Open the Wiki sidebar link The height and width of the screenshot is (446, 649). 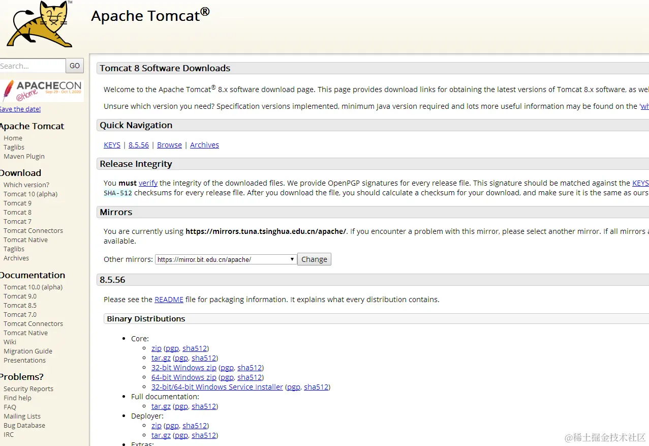coord(10,342)
